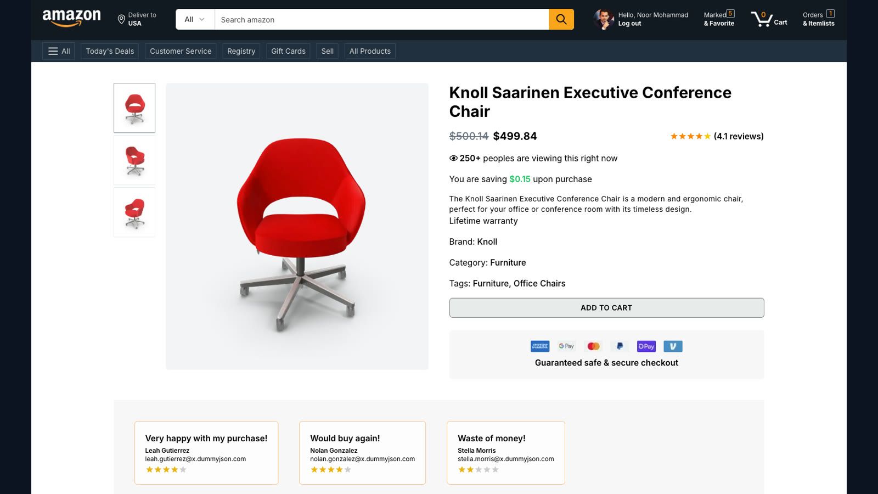Click the Deliver to location pin icon

(121, 20)
